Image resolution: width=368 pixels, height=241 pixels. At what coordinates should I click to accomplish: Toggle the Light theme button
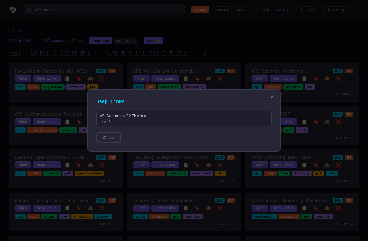coord(307,10)
